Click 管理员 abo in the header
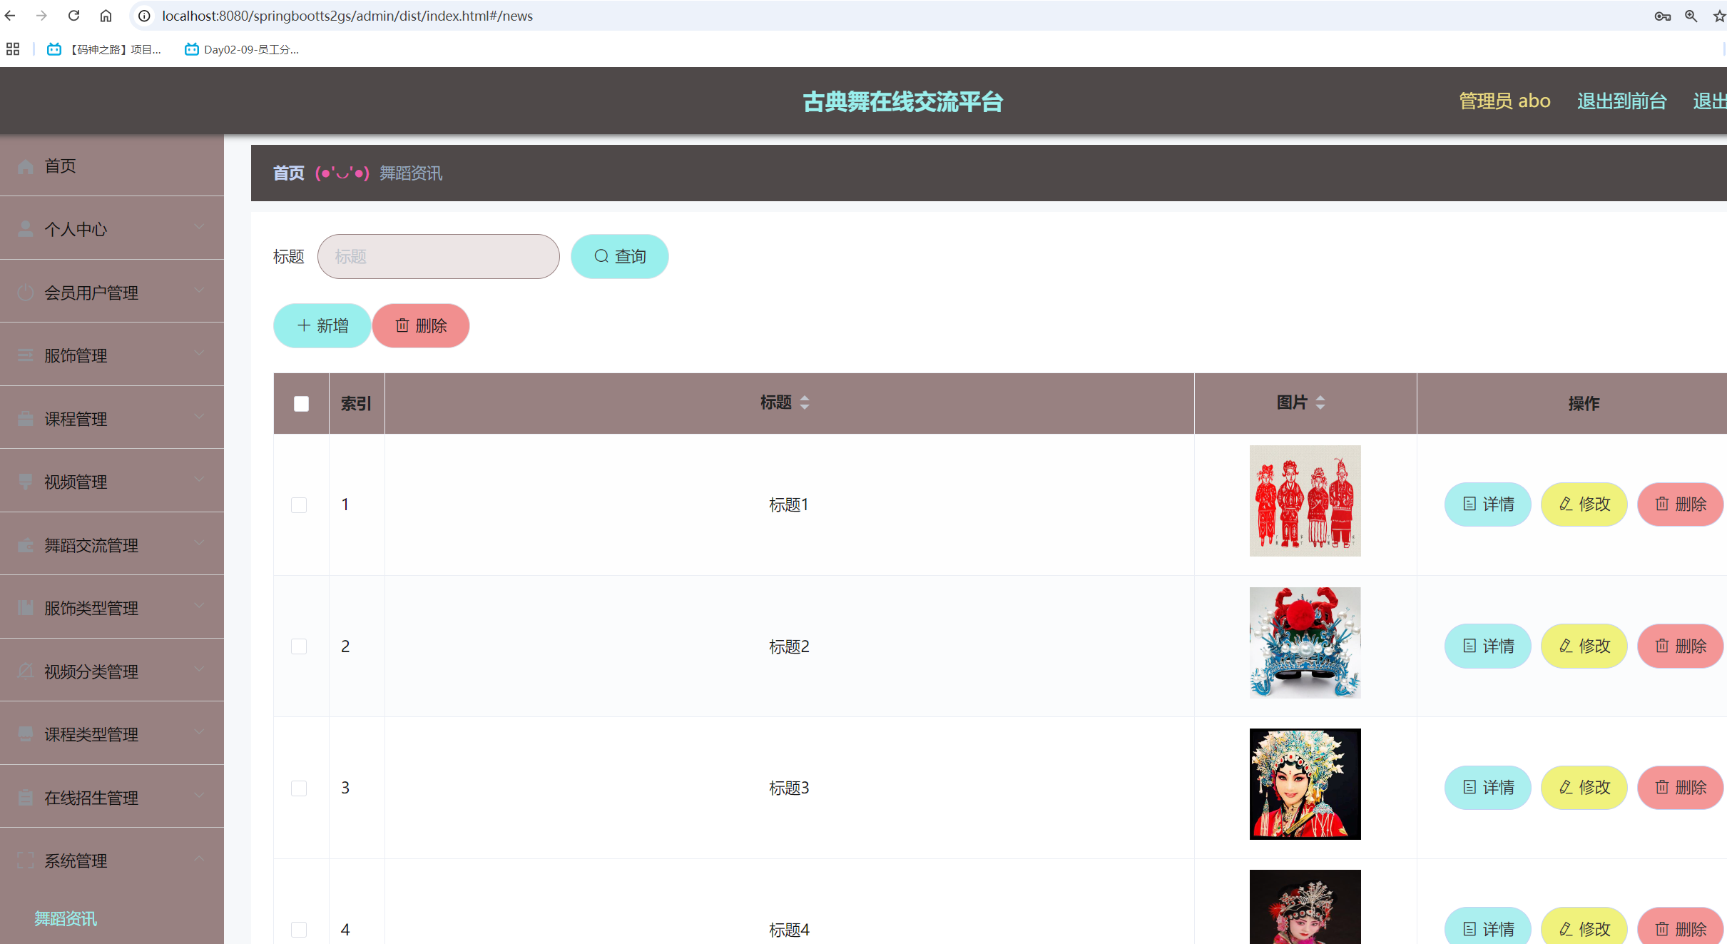The width and height of the screenshot is (1727, 944). click(1504, 101)
